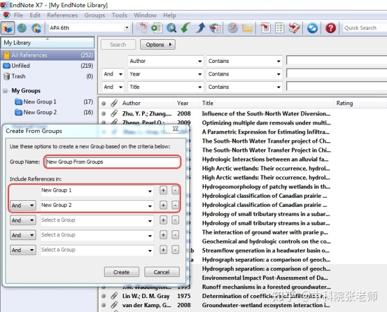Click the red Help question mark icon
The image size is (387, 312).
[x=331, y=28]
